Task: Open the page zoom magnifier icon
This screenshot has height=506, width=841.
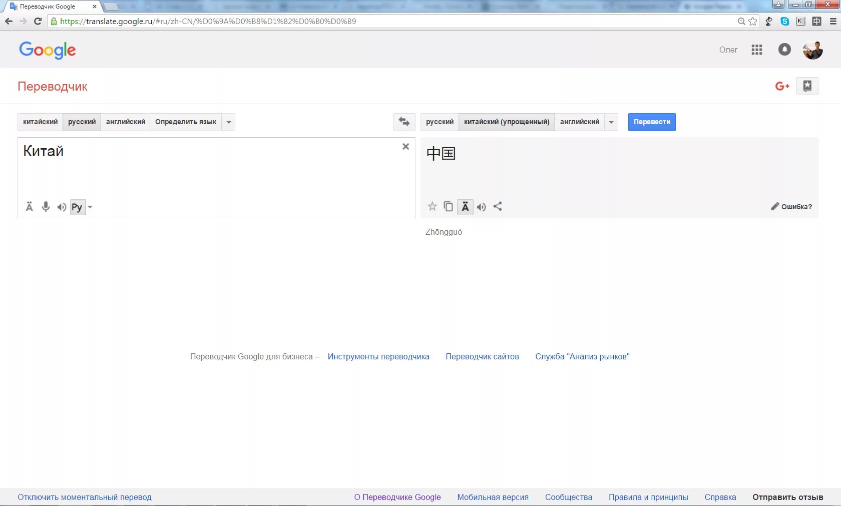Action: pyautogui.click(x=741, y=22)
